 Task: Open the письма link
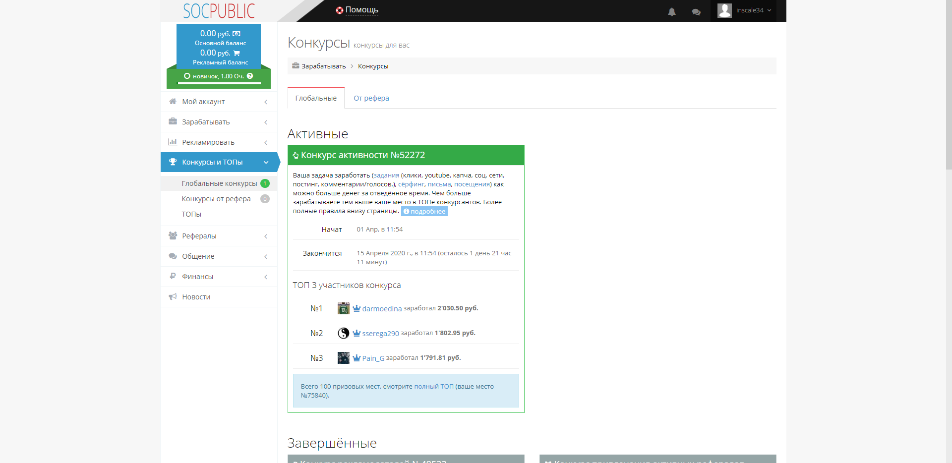pyautogui.click(x=439, y=184)
